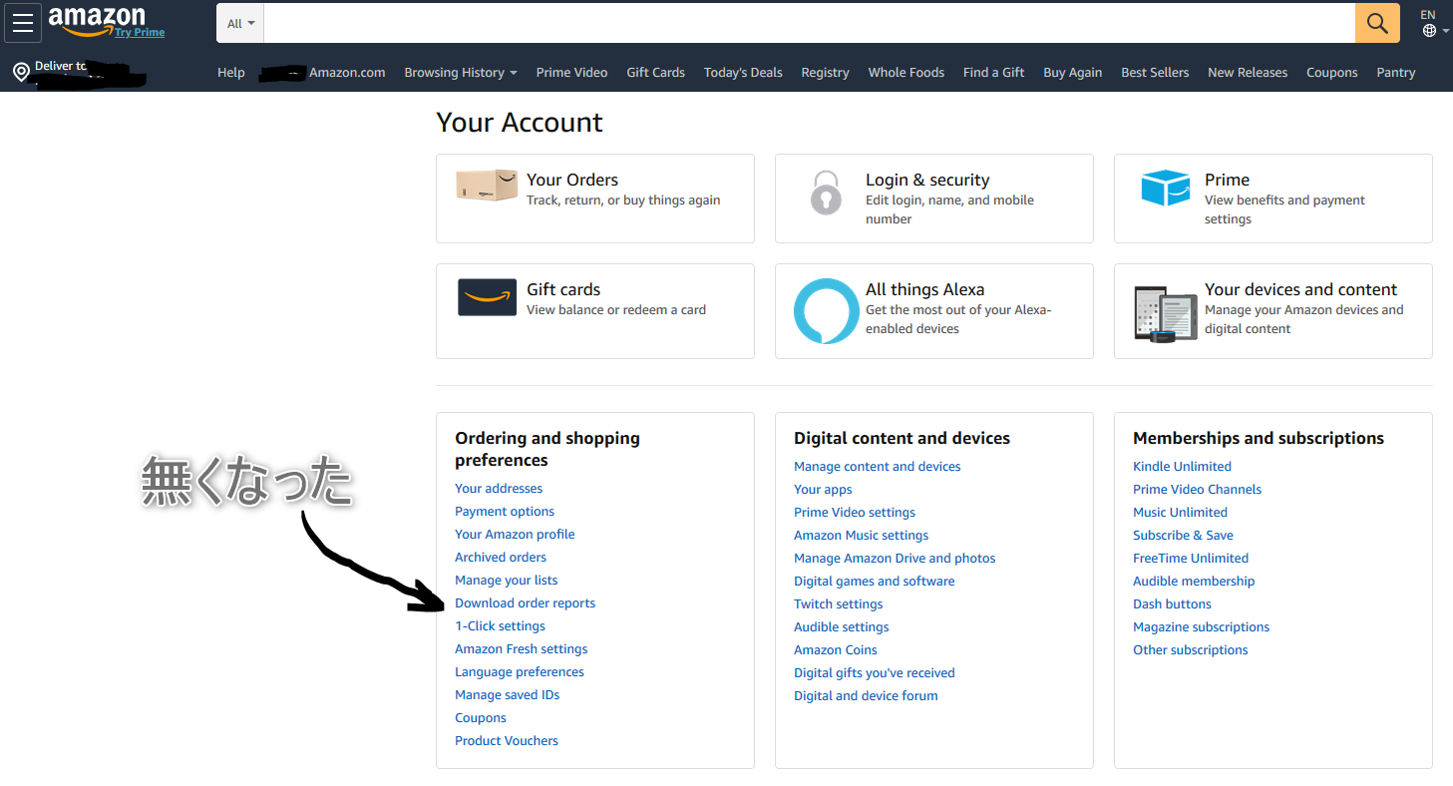Open Manage saved IDs link
Screen dimensions: 1453x786
pyautogui.click(x=508, y=695)
